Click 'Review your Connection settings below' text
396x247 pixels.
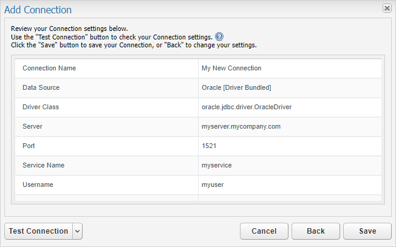click(69, 29)
